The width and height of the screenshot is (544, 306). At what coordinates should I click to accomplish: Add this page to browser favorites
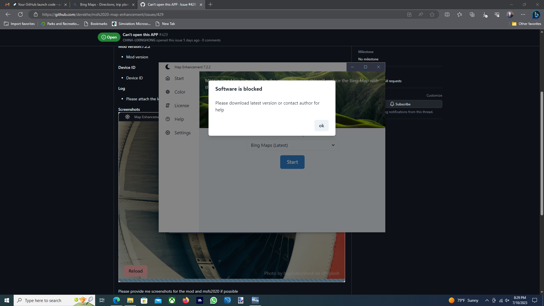pos(432,14)
